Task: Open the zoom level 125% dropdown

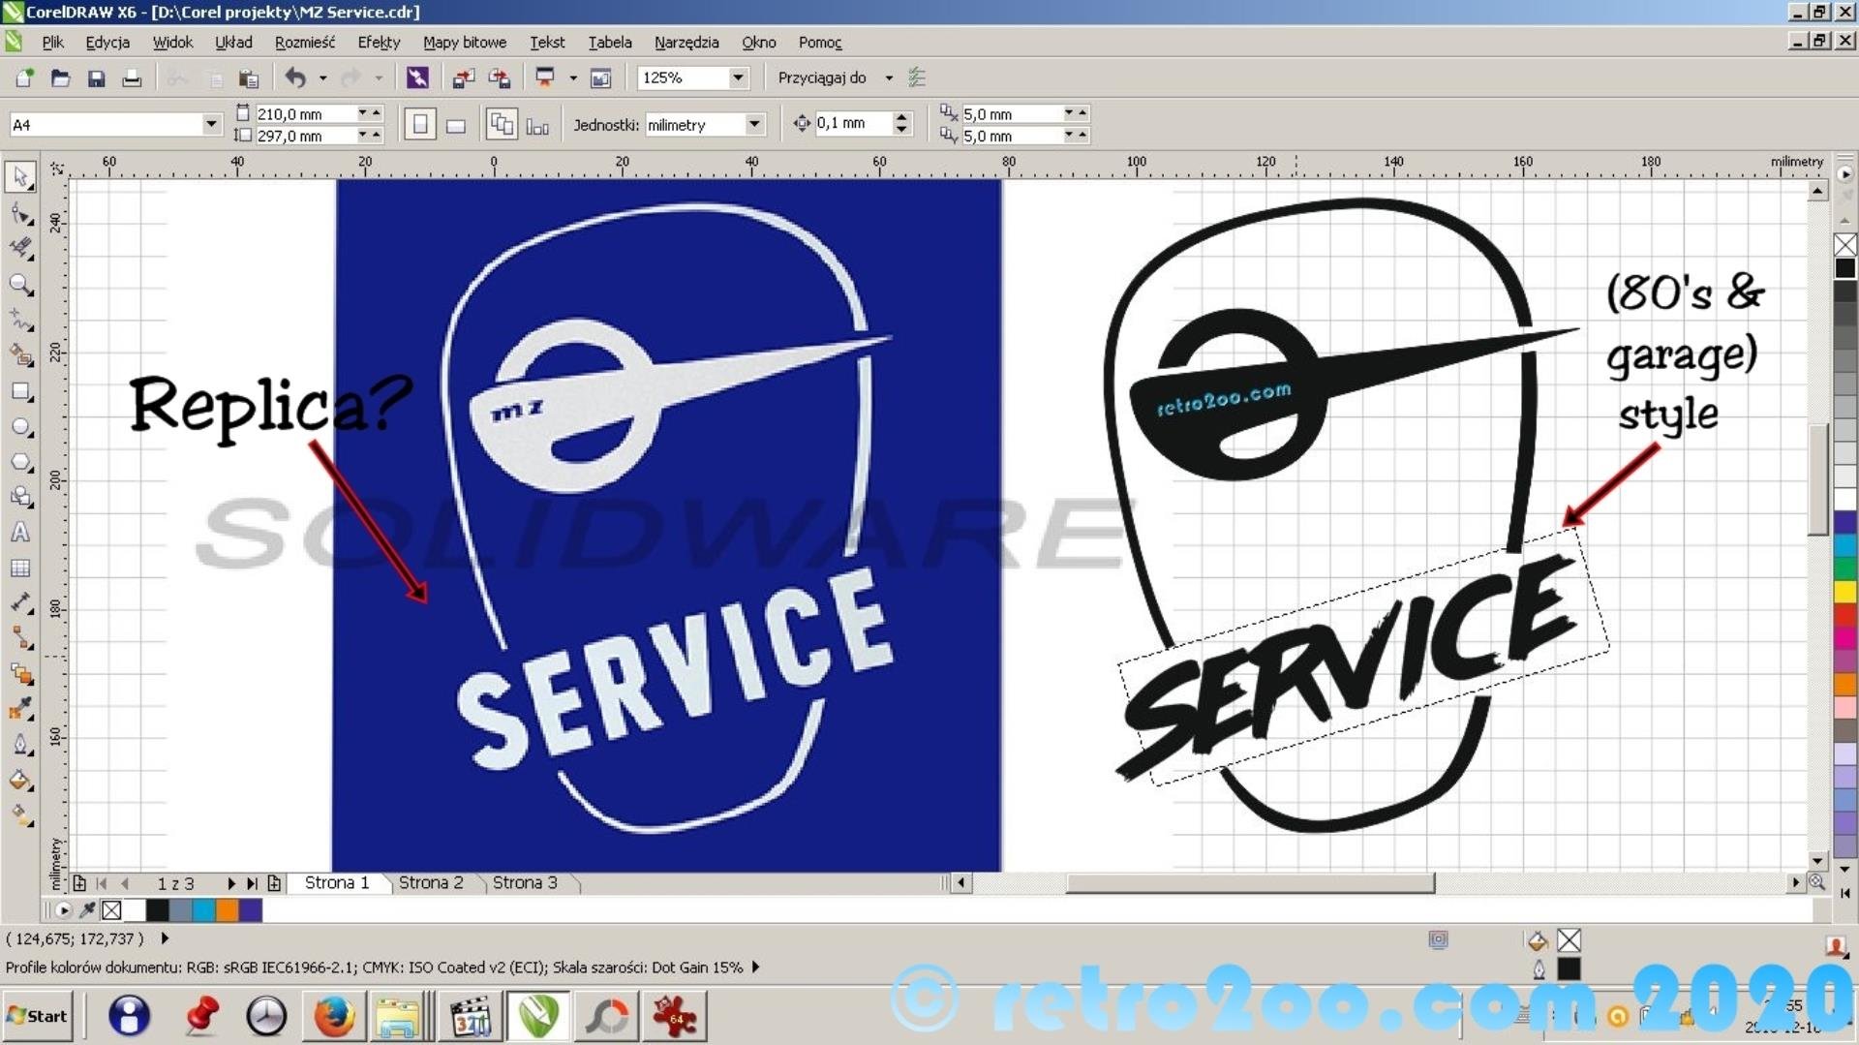Action: [x=738, y=77]
